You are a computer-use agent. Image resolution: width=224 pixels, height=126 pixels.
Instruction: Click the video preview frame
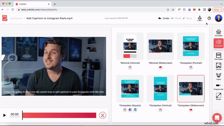tap(54, 66)
